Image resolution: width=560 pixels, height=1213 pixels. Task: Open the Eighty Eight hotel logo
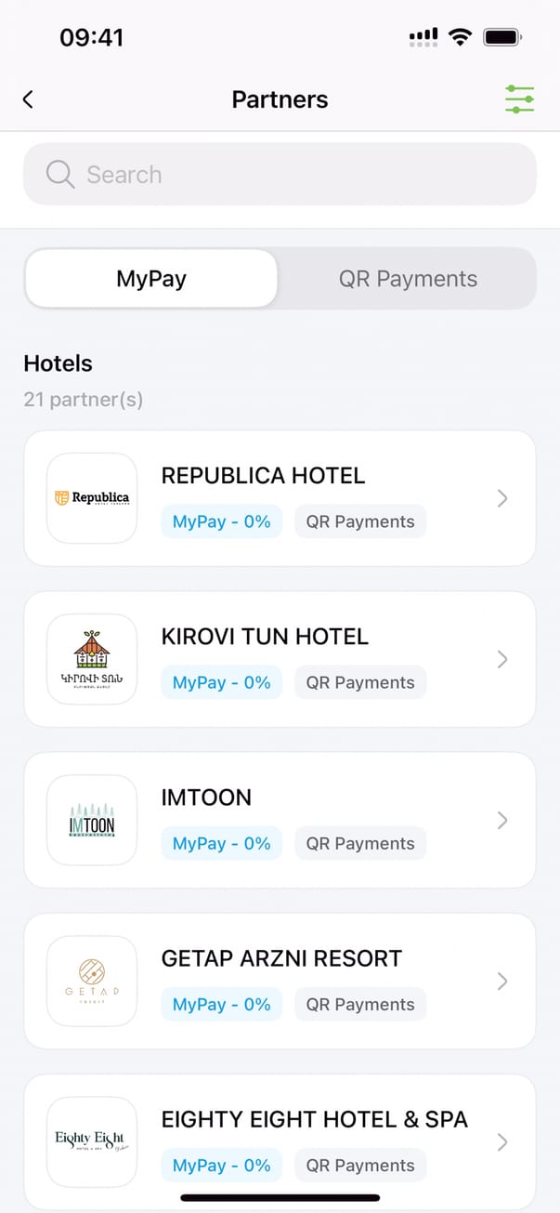(92, 1141)
